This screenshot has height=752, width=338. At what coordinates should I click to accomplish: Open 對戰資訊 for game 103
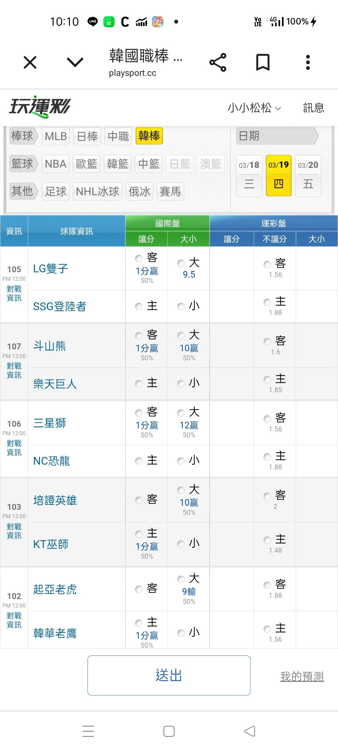point(14,531)
